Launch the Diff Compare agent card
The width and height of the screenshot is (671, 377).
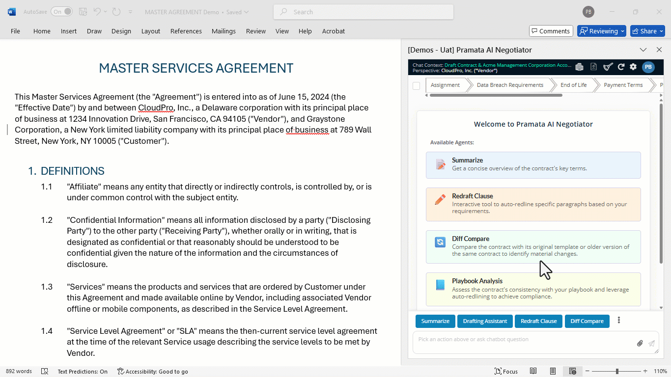pyautogui.click(x=533, y=247)
